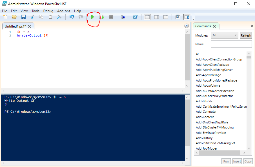Paste using the clipboard icon in the toolbar

coord(50,17)
